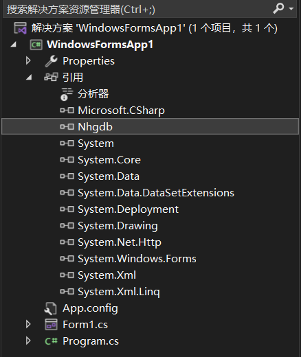Click the 分析器 analyzers icon
This screenshot has height=357, width=301.
pyautogui.click(x=67, y=94)
